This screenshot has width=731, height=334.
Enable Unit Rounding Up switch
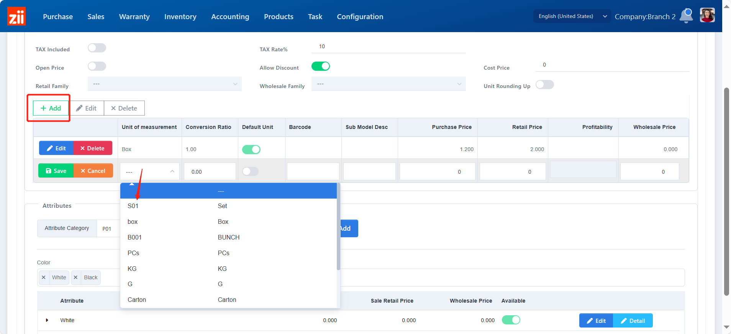point(544,85)
